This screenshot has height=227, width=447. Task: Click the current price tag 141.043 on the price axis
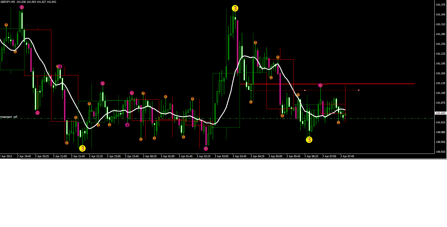440,113
